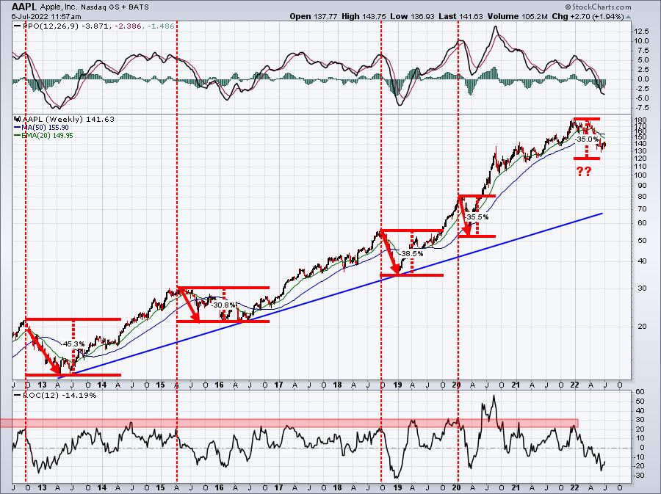Screen dimensions: 661x494
Task: Click the AAPL ticker symbol in the header
Action: point(24,7)
